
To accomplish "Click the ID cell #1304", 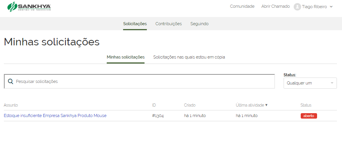I will tap(158, 116).
